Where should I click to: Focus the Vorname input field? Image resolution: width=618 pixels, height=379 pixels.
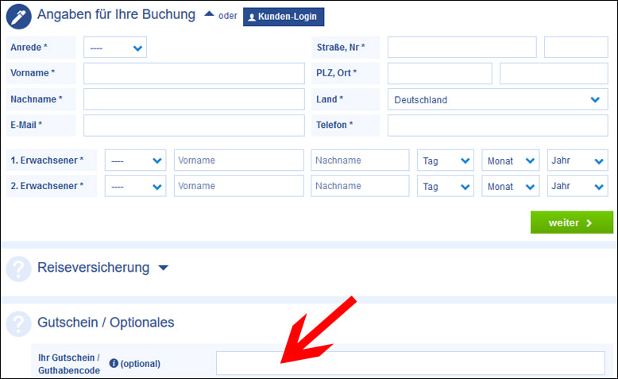pyautogui.click(x=194, y=73)
